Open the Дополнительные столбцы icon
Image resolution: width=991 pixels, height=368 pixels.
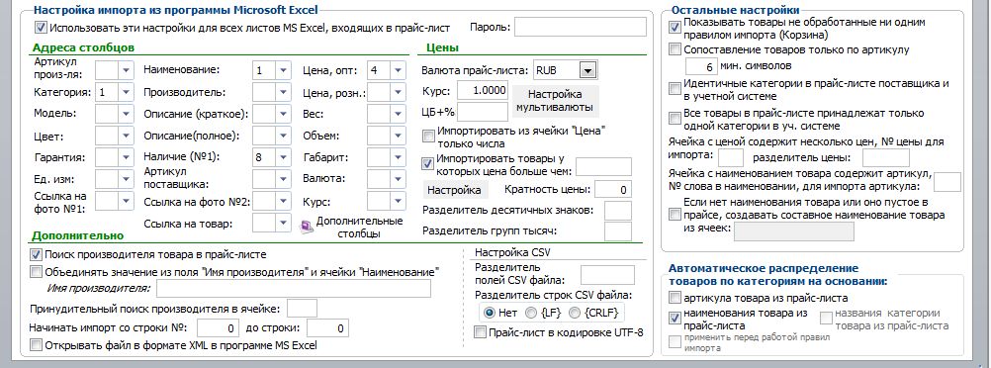307,227
